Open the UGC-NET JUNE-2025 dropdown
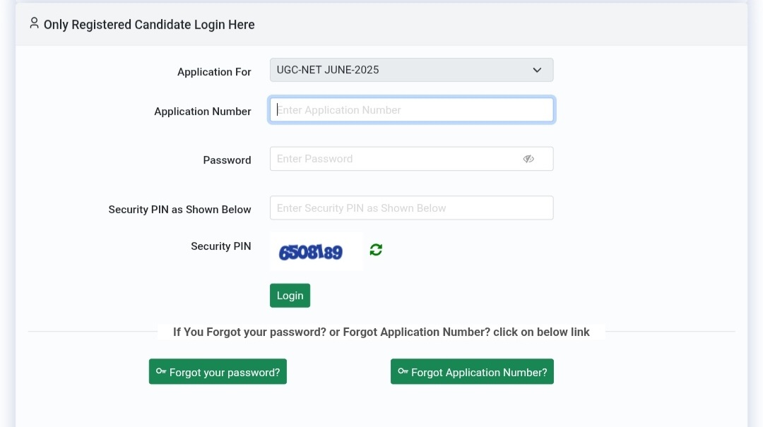Image resolution: width=763 pixels, height=427 pixels. (x=411, y=70)
